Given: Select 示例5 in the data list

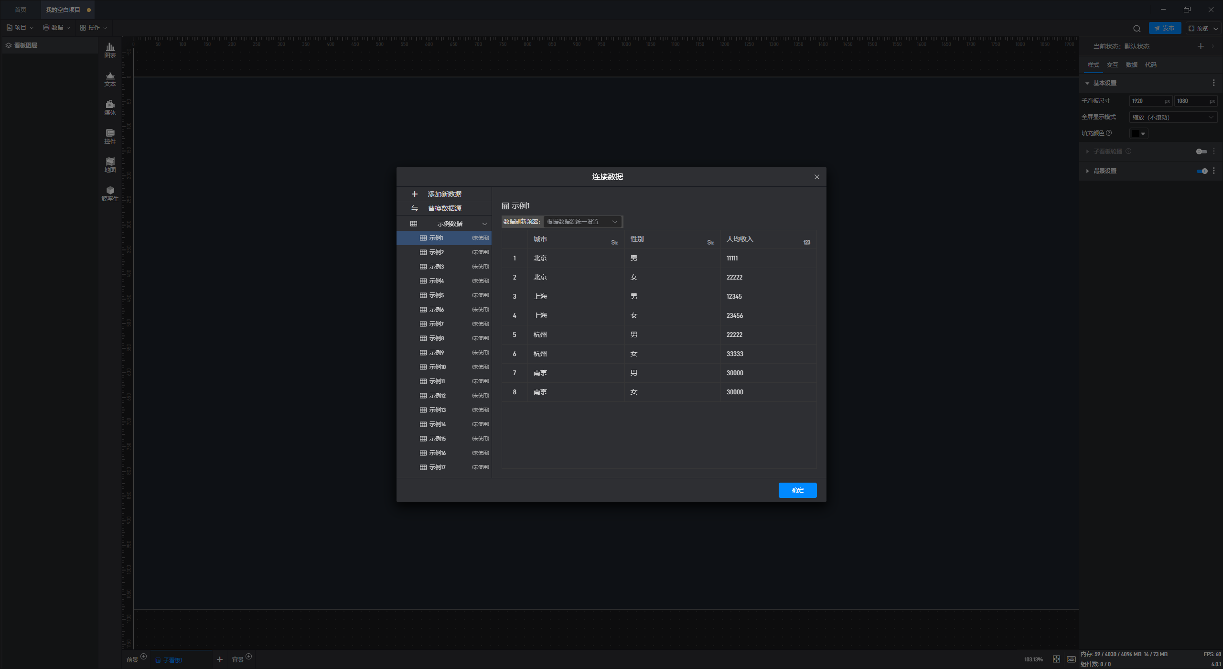Looking at the screenshot, I should pyautogui.click(x=436, y=295).
